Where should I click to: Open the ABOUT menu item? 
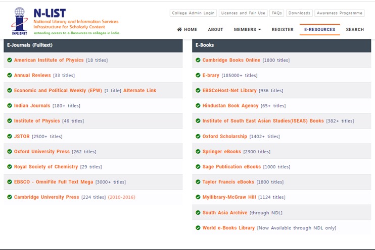click(x=215, y=30)
